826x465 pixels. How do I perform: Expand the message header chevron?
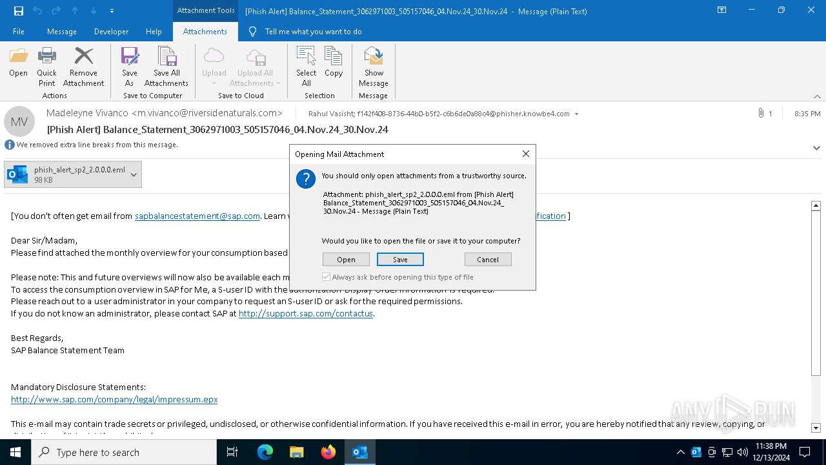[x=816, y=148]
